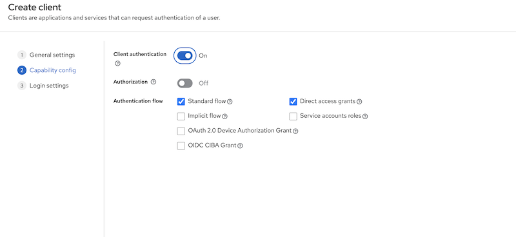Show help for OAuth 2.0 Device Authorization Grant
516x237 pixels.
[x=295, y=131]
